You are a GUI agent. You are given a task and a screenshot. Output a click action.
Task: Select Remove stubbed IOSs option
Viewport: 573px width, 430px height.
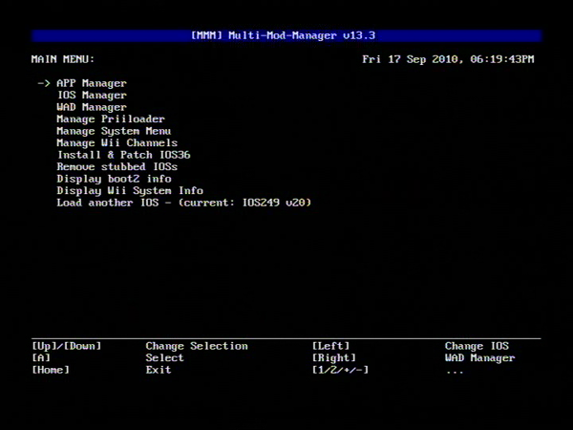tap(117, 167)
